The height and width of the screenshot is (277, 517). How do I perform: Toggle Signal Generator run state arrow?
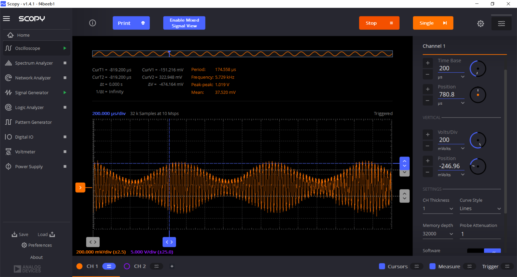click(x=65, y=93)
